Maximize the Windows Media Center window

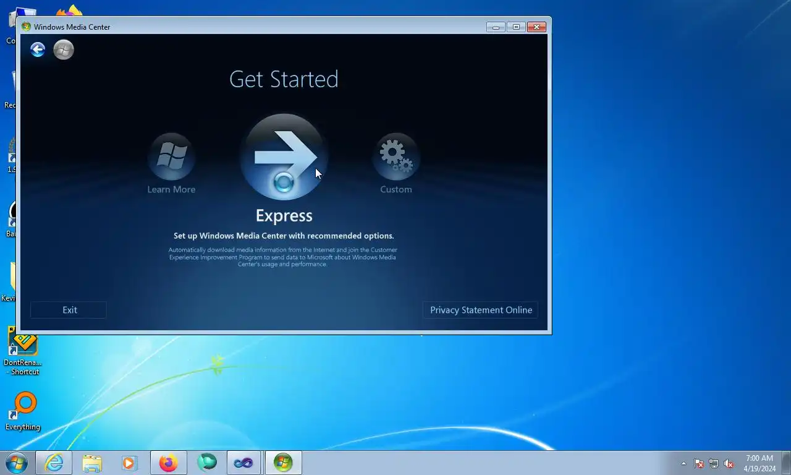516,27
